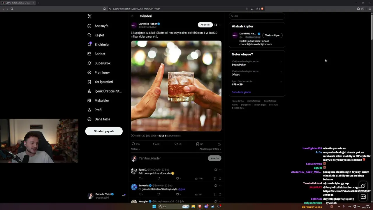Open Alakalı sort dropdown
Screen dimensions: 373x210
click(135, 149)
